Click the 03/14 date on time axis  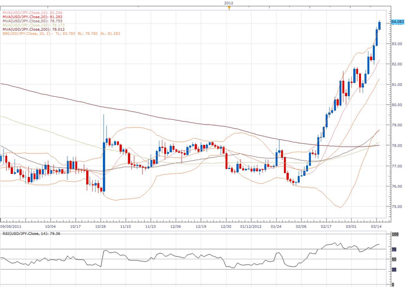click(377, 227)
